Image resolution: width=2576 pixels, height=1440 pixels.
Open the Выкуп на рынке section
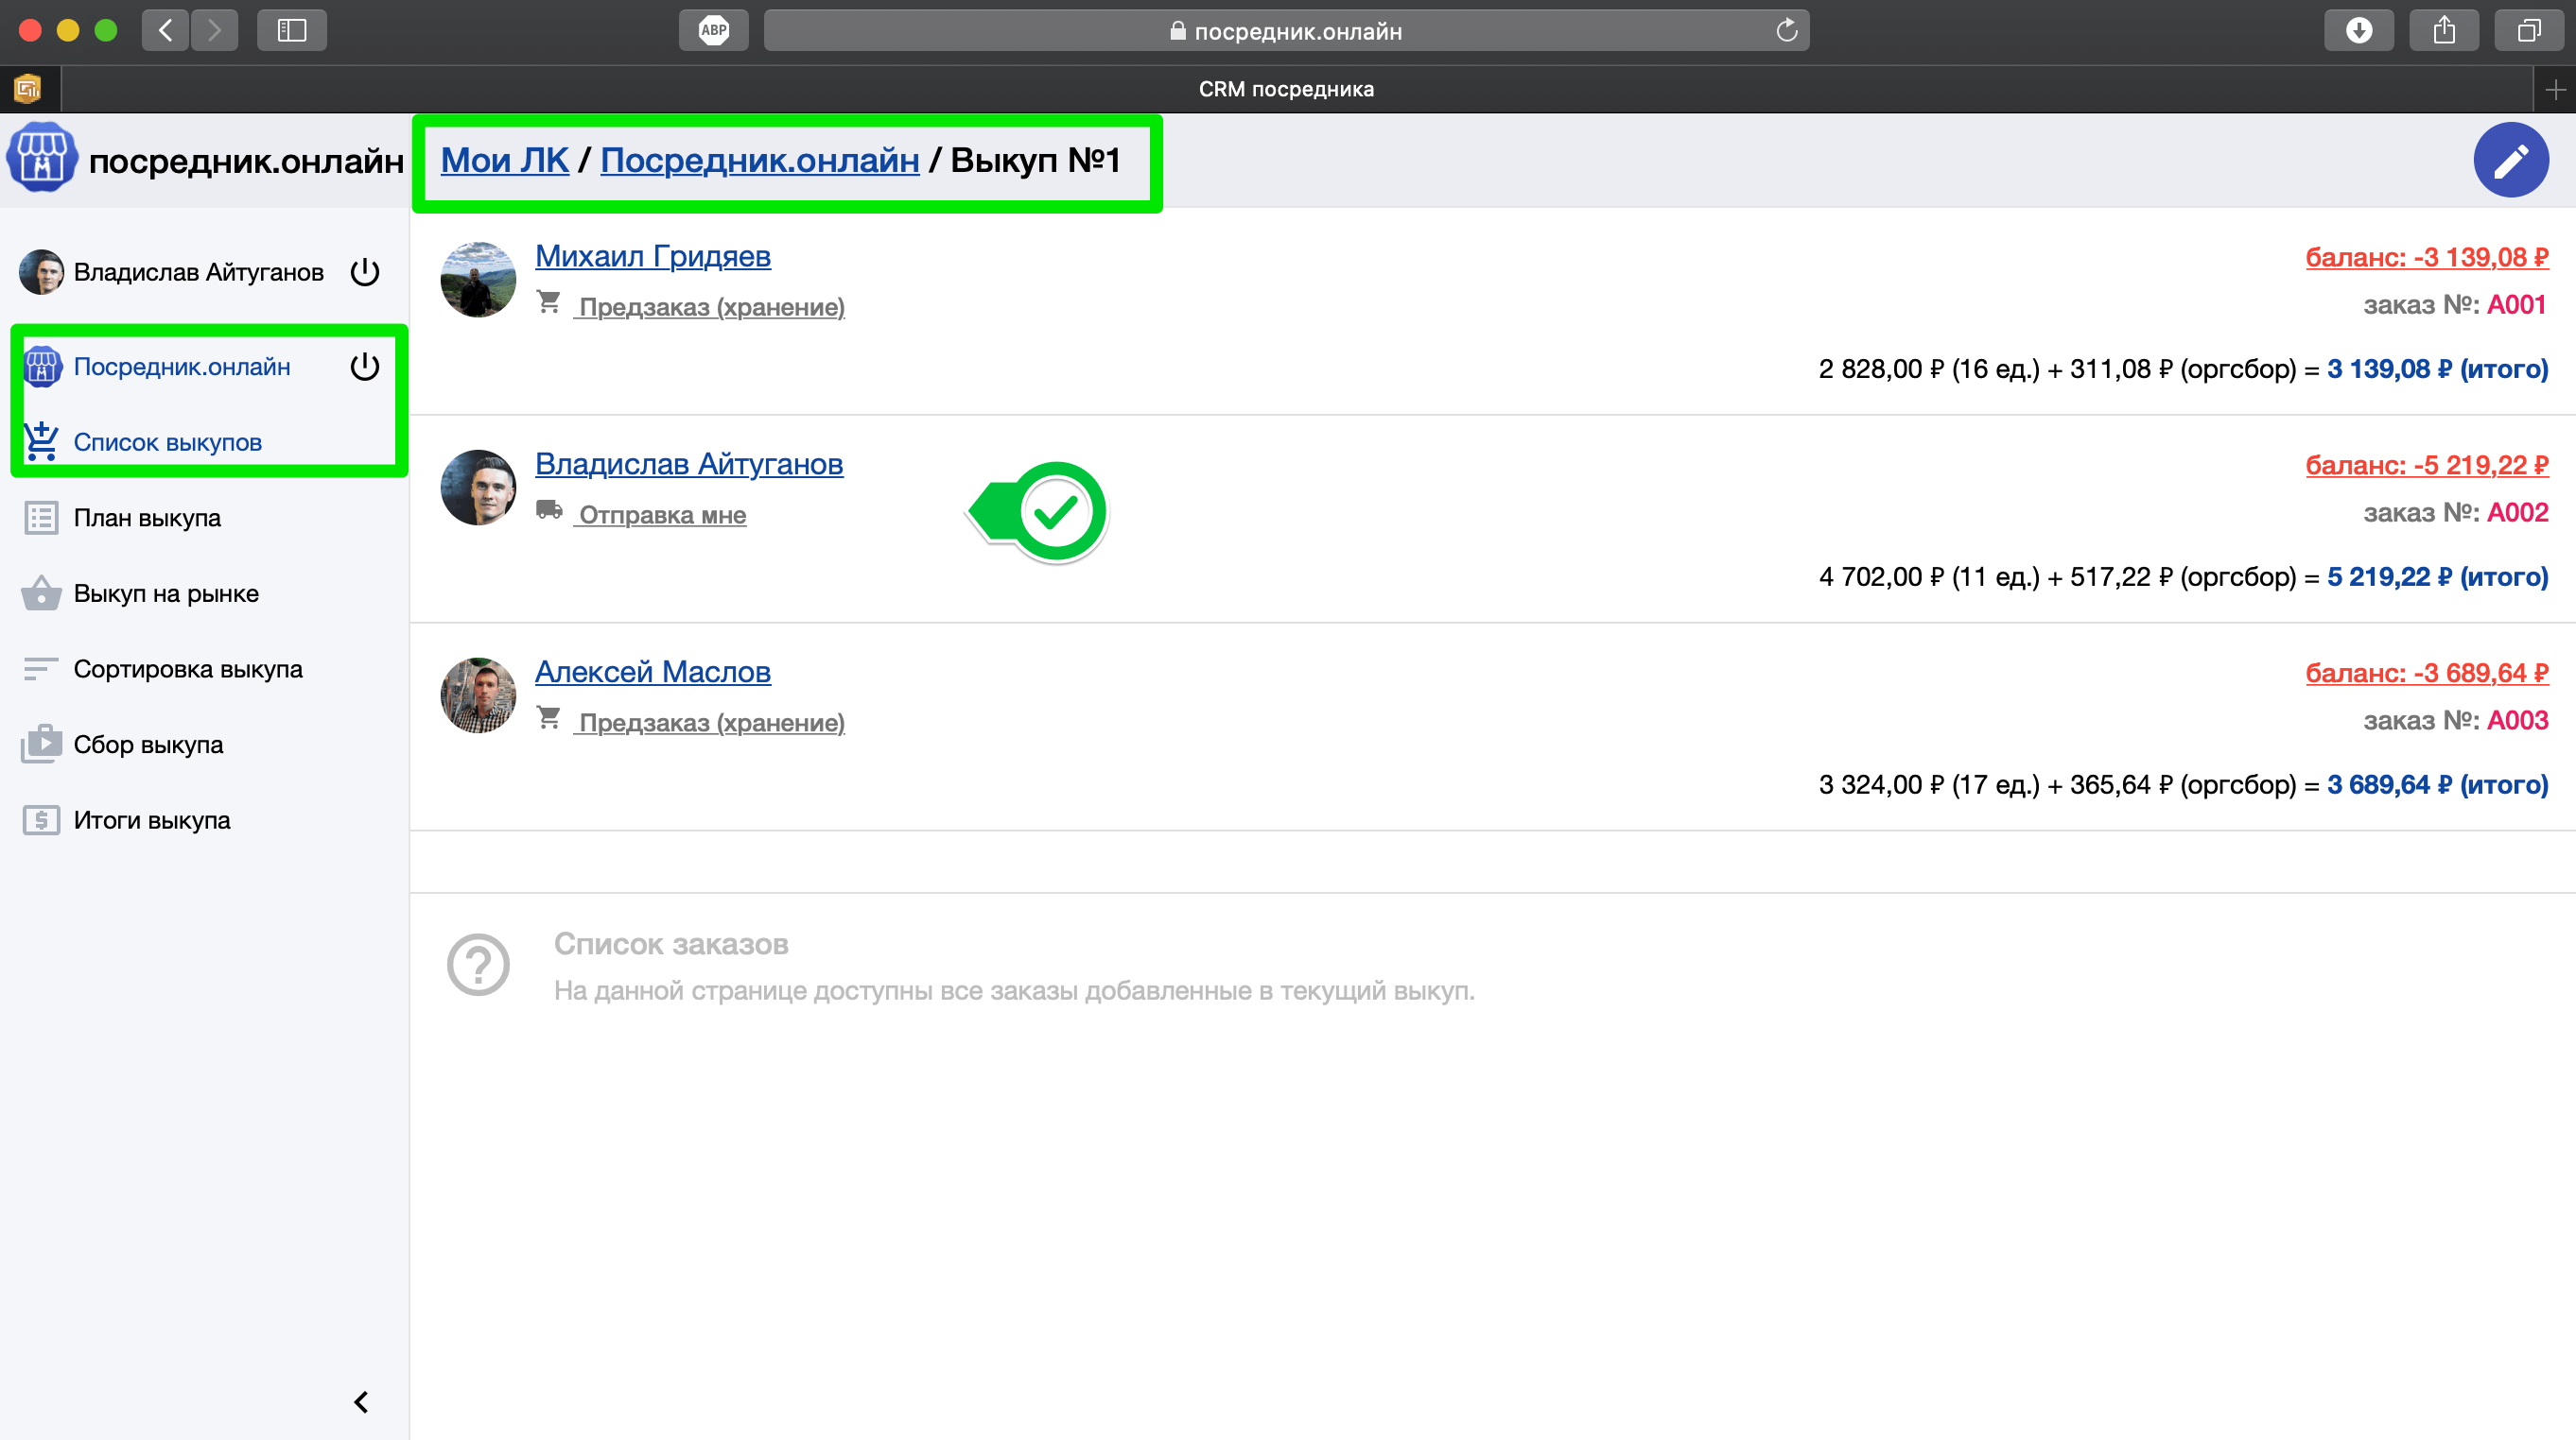(x=166, y=593)
